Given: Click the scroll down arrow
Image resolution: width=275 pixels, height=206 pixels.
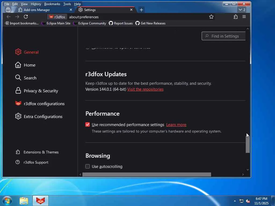Looking at the screenshot, I should [248, 170].
